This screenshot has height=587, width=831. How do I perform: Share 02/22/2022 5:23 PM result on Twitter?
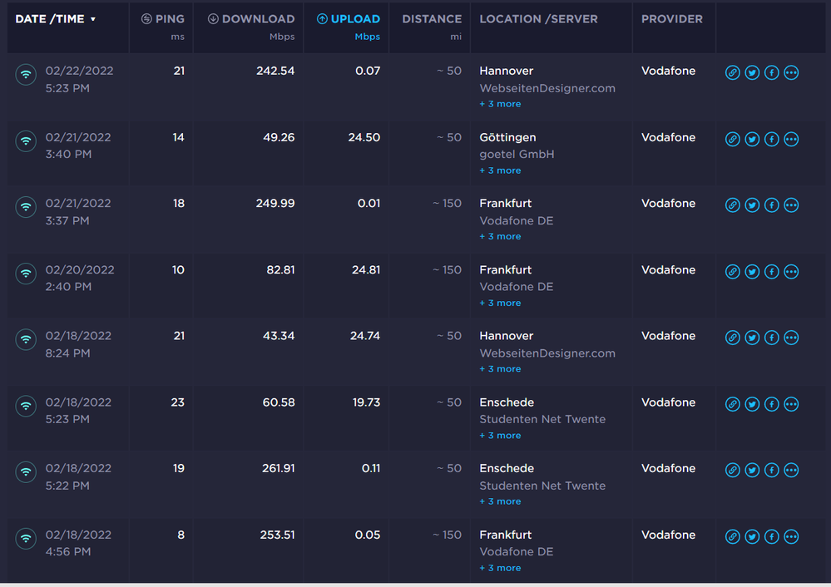752,72
